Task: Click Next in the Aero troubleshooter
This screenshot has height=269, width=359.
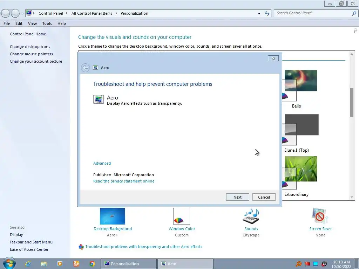Action: pos(237,197)
